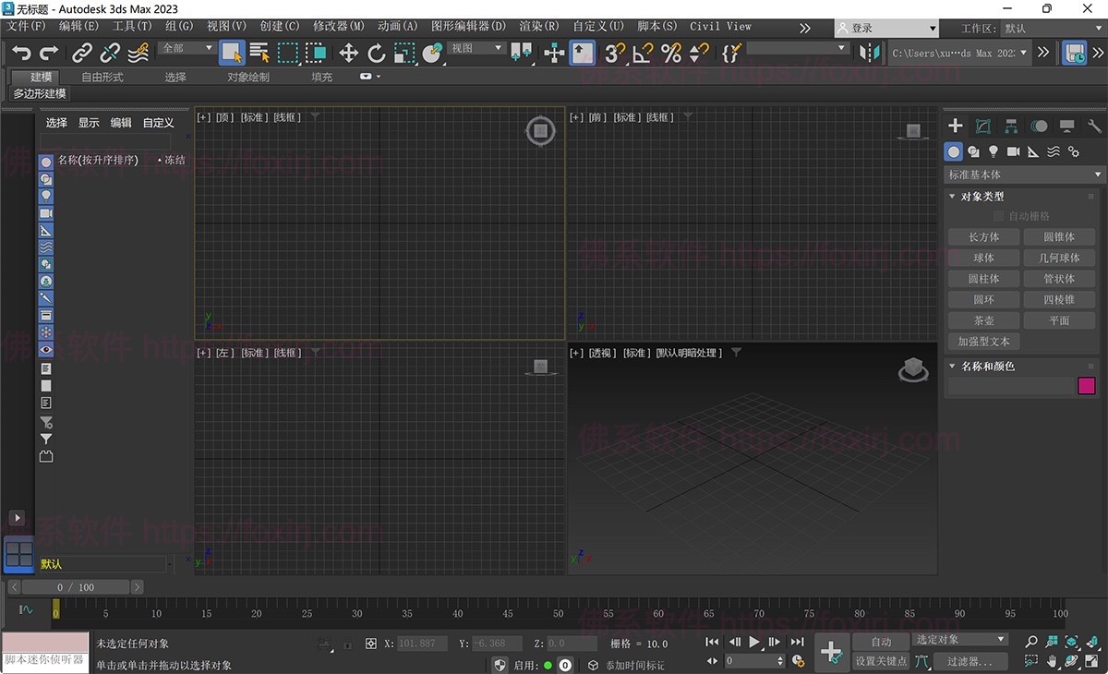Activate the Pan tool in viewport controls

pyautogui.click(x=1052, y=661)
